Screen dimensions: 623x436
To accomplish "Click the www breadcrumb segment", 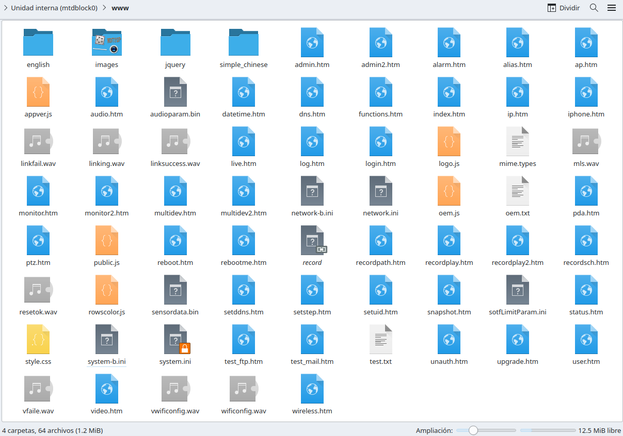I will pyautogui.click(x=120, y=8).
